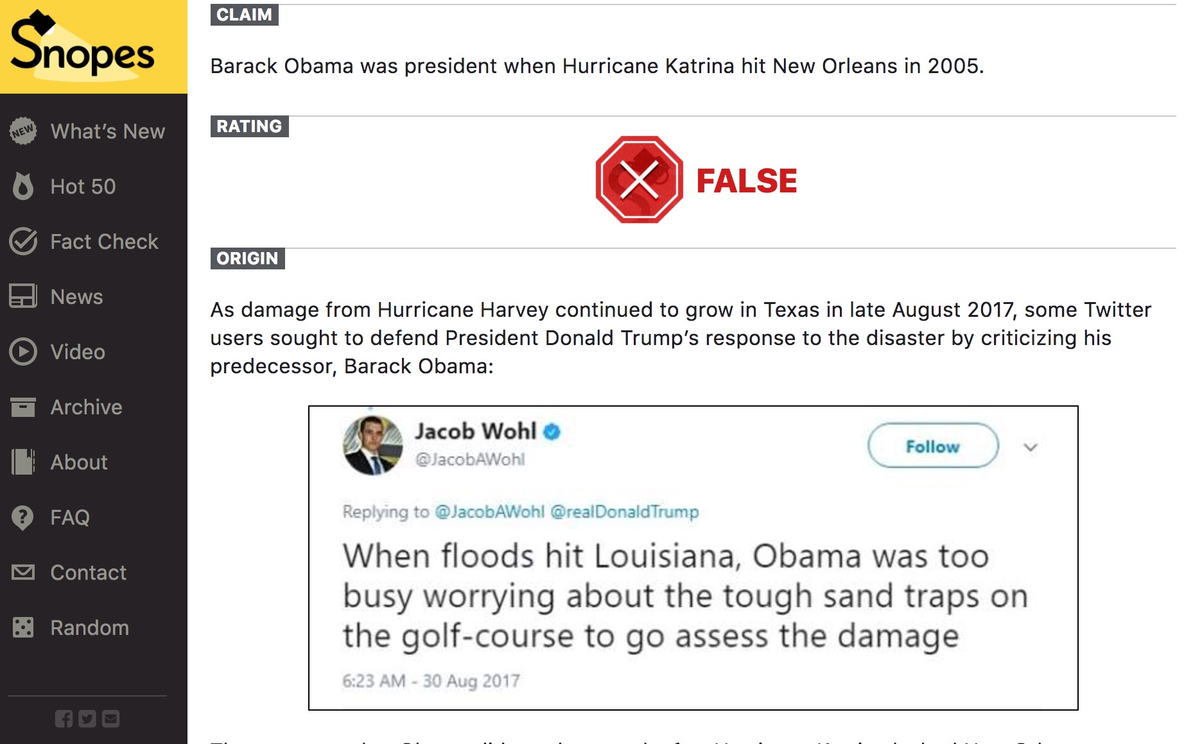Click the email envelope icon in sidebar footer
The height and width of the screenshot is (744, 1193).
(x=111, y=719)
